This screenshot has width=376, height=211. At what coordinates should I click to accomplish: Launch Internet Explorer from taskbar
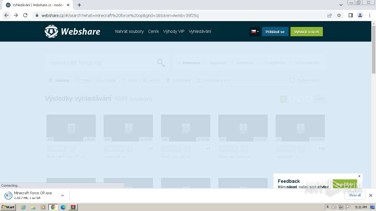[x=23, y=207]
